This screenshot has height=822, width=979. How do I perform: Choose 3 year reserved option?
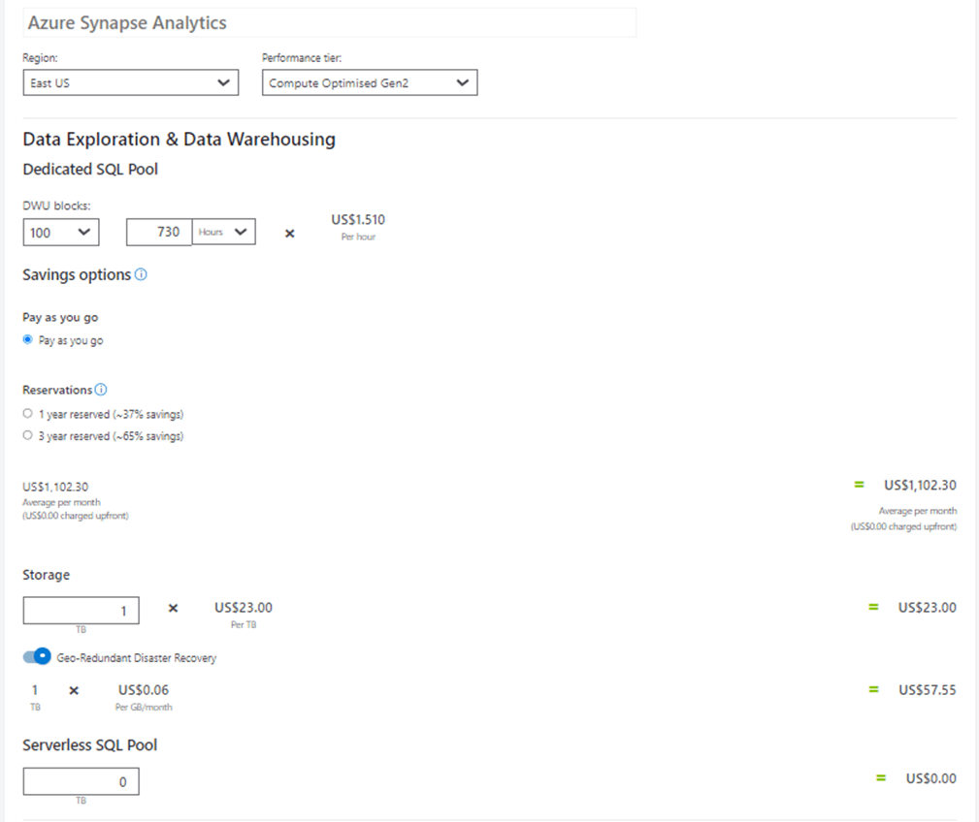pyautogui.click(x=27, y=435)
